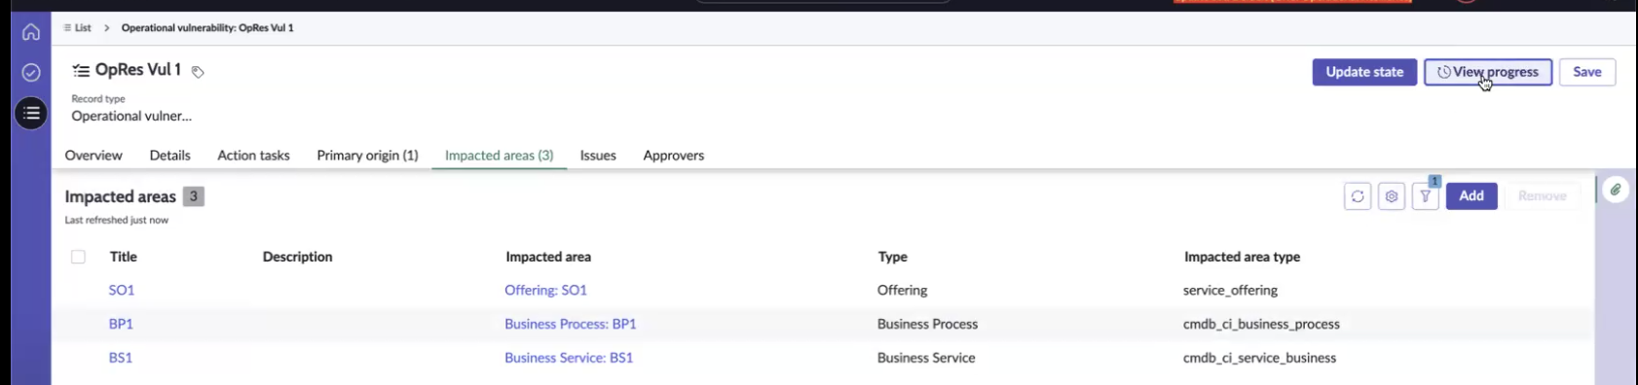This screenshot has height=385, width=1638.
Task: Click Update state button
Action: tap(1364, 72)
